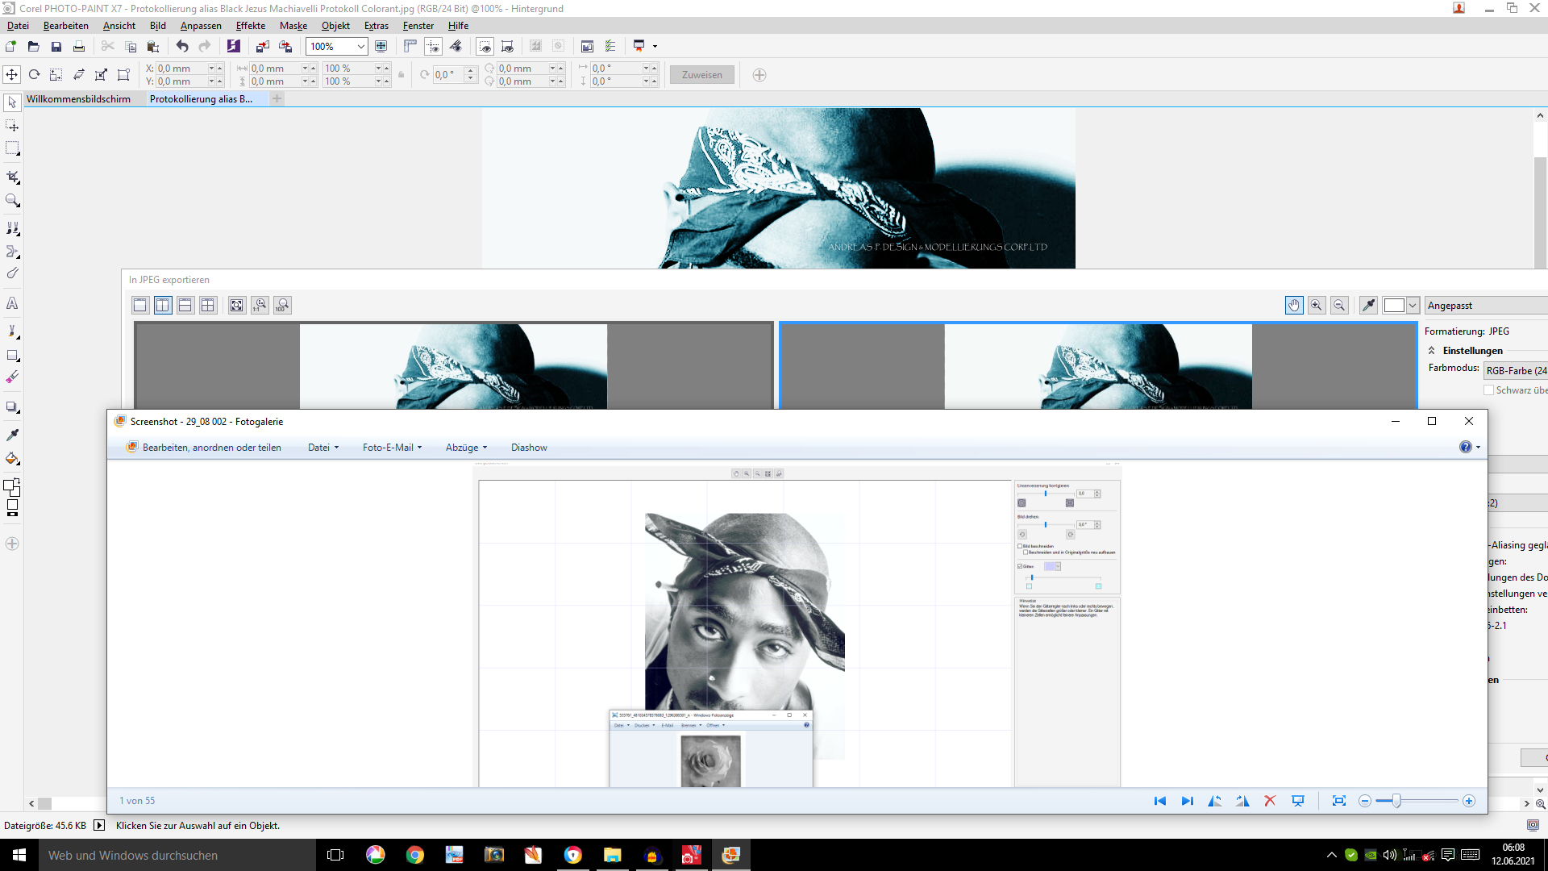This screenshot has height=871, width=1548.
Task: Create a new document from toolbar
Action: (10, 46)
